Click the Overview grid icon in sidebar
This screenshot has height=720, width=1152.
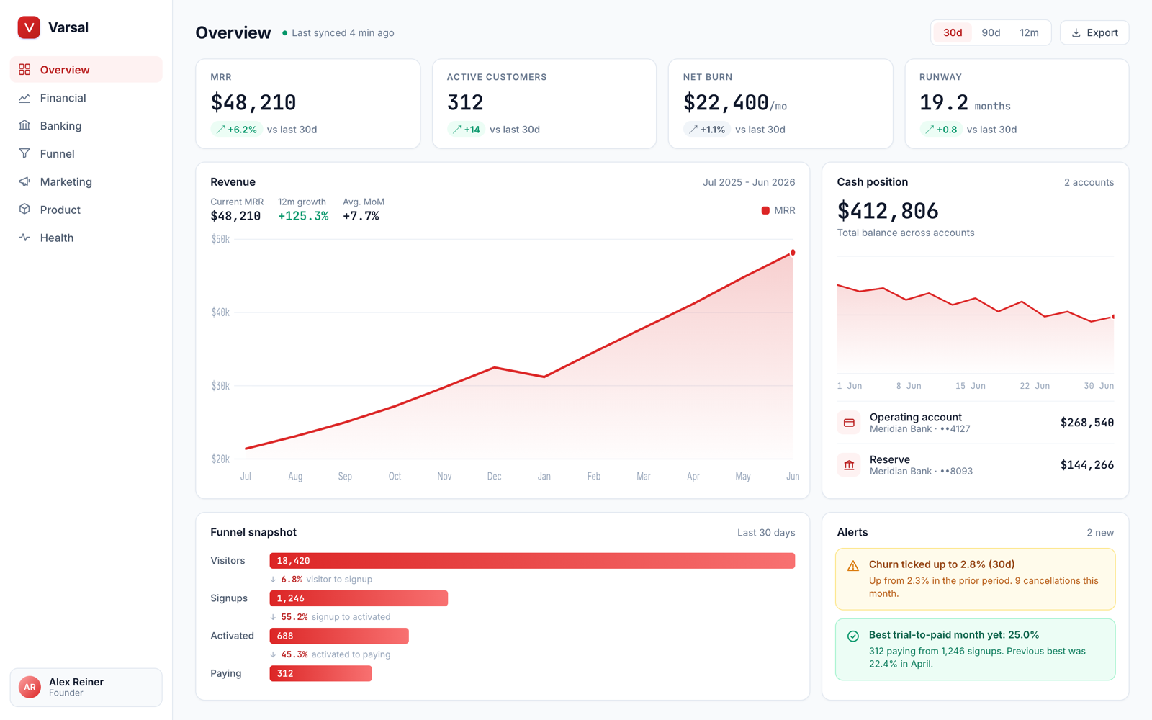point(24,70)
